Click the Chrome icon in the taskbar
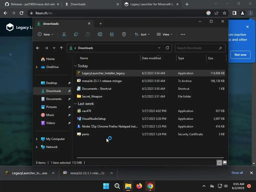256x192 pixels. (x=150, y=186)
